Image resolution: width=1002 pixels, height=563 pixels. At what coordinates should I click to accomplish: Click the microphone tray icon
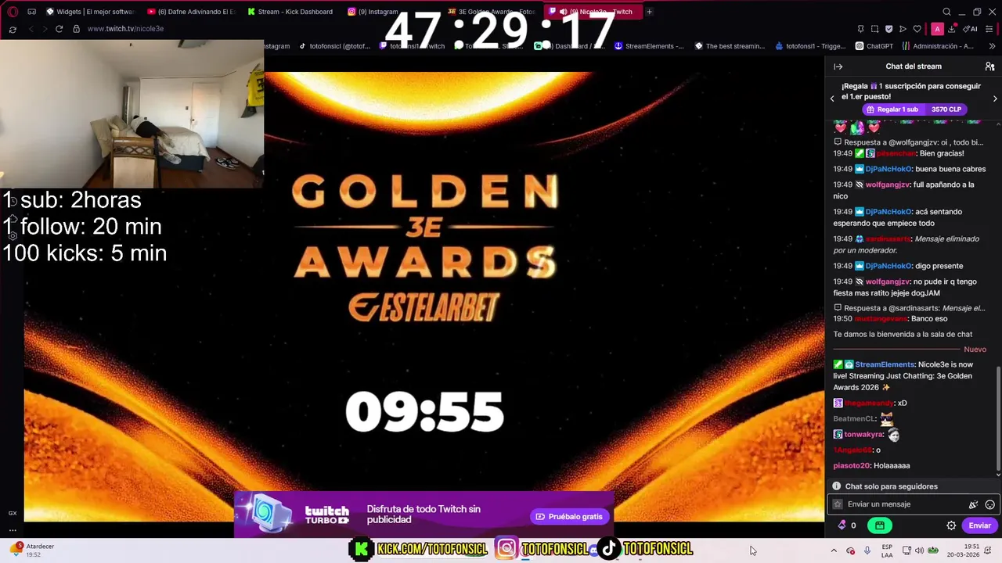coord(867,550)
